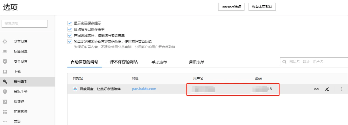The image size is (348, 125).
Task: Click the 密码 column header
Action: [x=258, y=79]
